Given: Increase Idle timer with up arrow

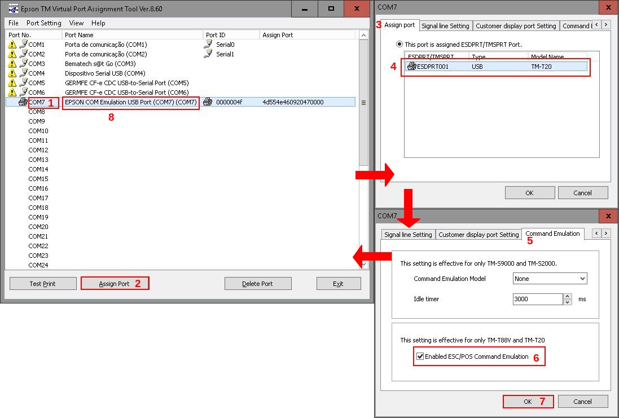Looking at the screenshot, I should 567,296.
